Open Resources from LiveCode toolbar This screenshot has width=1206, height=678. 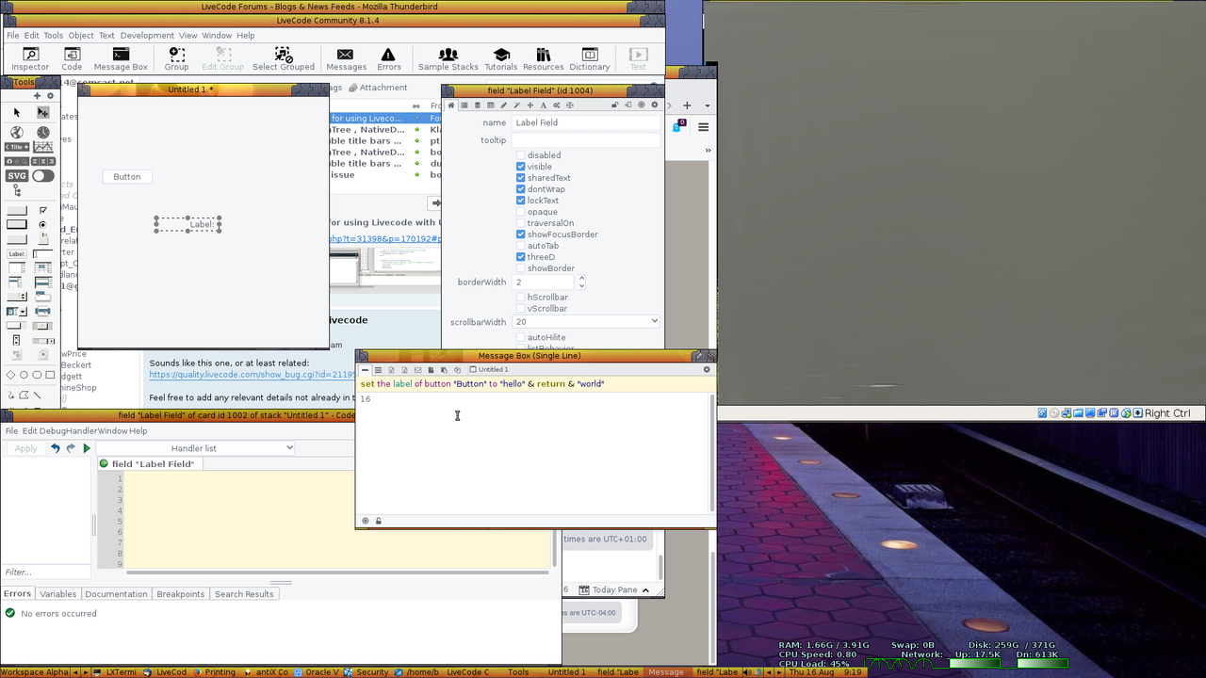543,59
